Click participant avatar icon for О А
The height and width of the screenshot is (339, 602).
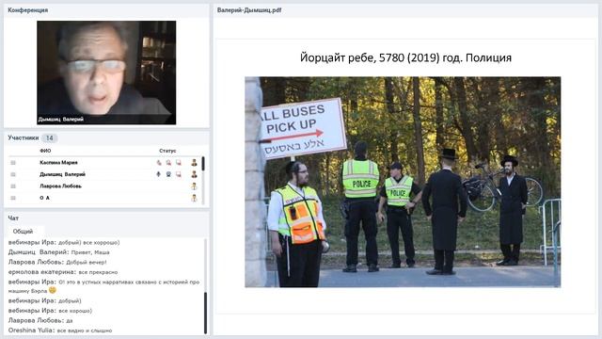click(195, 198)
